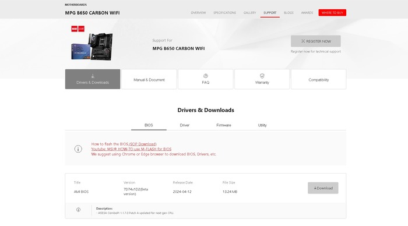View the Awards page
The image size is (408, 226).
(x=307, y=13)
